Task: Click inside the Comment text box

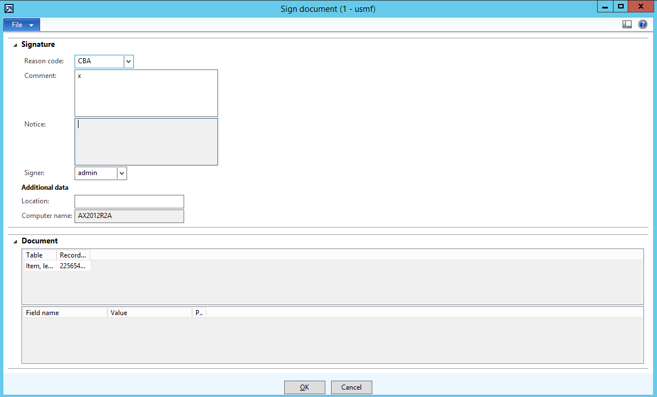Action: (146, 93)
